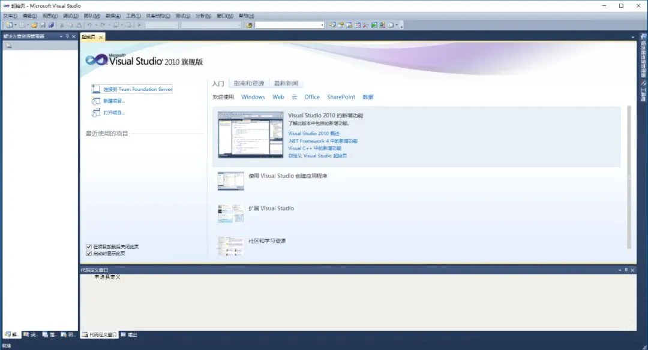The height and width of the screenshot is (350, 648).
Task: Click the Command Window toolbar icon
Action: pyautogui.click(x=391, y=25)
